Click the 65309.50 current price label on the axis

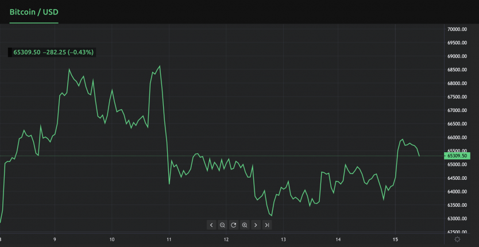(x=457, y=156)
